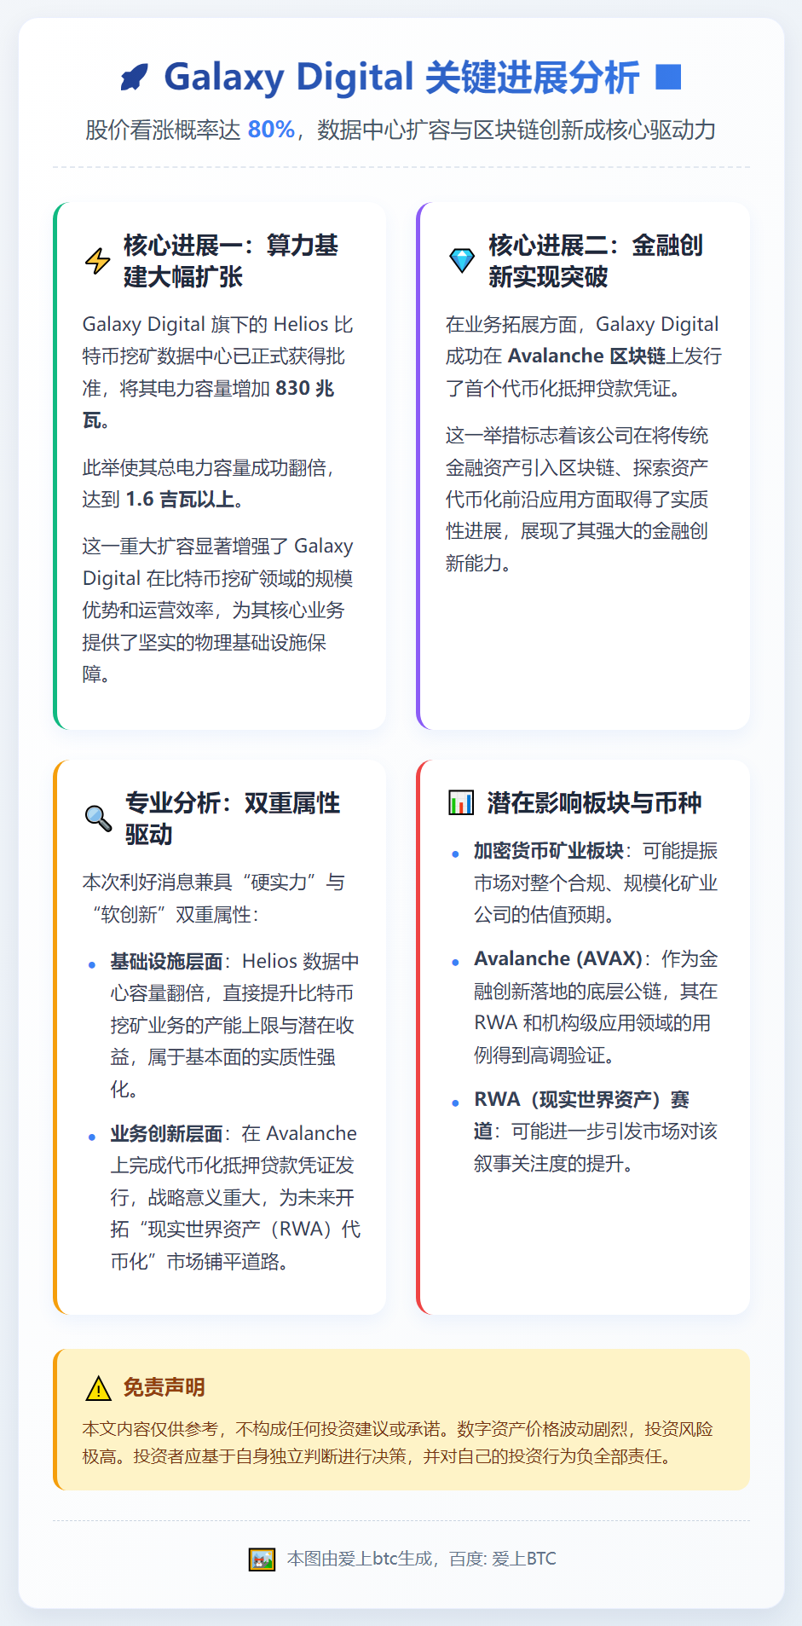
Task: Click the title Galaxy Digital 关键进展分析
Action: [401, 77]
